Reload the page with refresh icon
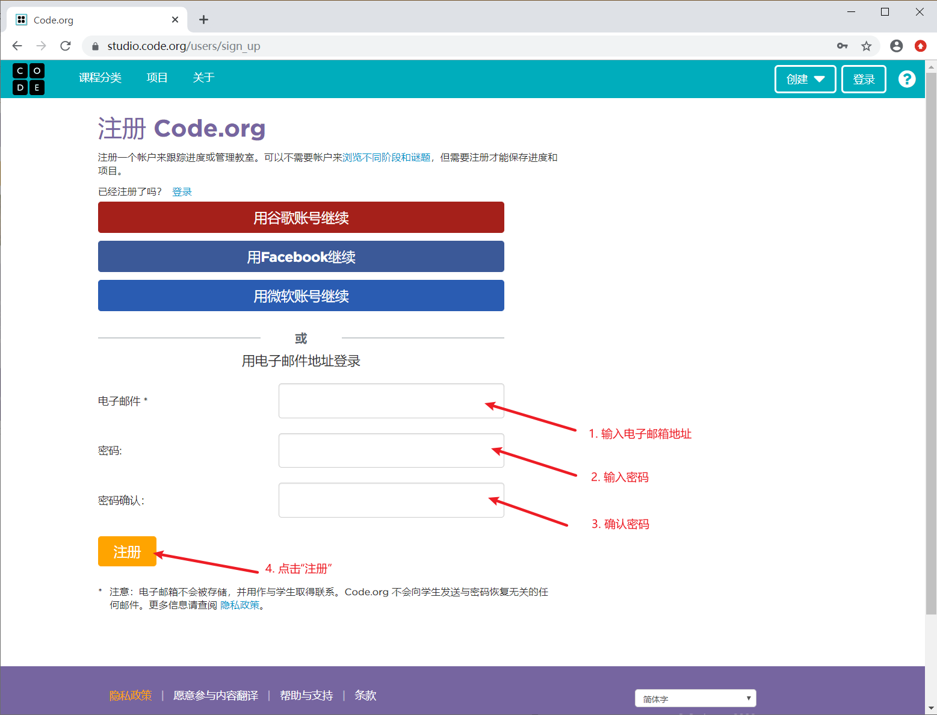The width and height of the screenshot is (937, 715). (66, 46)
